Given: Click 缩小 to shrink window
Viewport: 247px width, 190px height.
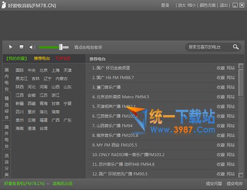Looking at the screenshot, I should pyautogui.click(x=192, y=5).
